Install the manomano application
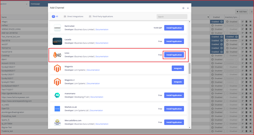This screenshot has height=135, width=254. [174, 95]
